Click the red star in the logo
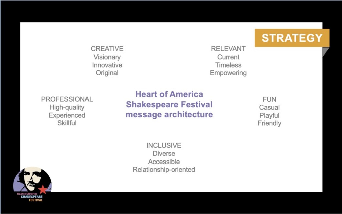This screenshot has height=214, width=342. tap(43, 190)
